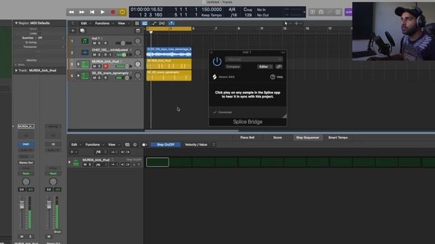Image resolution: width=435 pixels, height=244 pixels.
Task: Disable record on MURDA_kick_thud track
Action: click(105, 66)
